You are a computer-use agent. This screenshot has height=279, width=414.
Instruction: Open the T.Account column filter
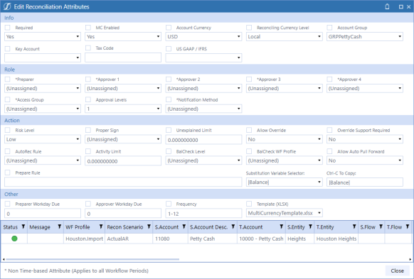tap(282, 226)
